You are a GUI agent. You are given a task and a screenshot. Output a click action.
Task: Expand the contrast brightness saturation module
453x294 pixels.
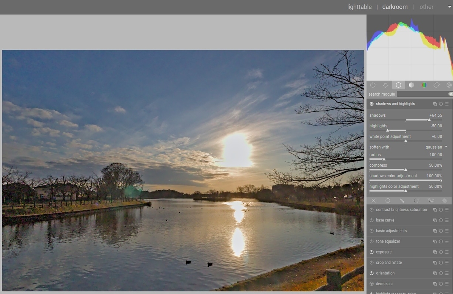point(401,210)
